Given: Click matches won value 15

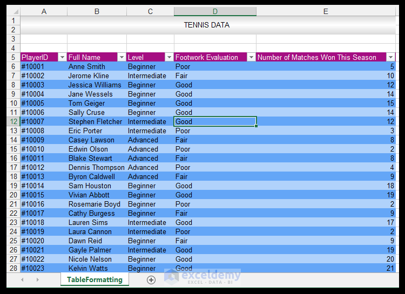Looking at the screenshot, I should (x=326, y=103).
